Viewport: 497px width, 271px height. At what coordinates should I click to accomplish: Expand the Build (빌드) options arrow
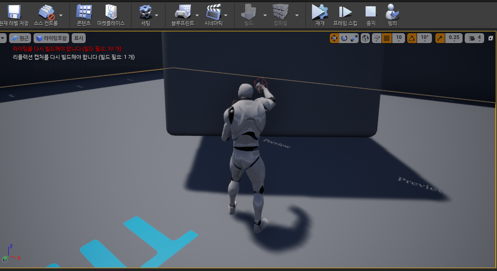coord(265,15)
